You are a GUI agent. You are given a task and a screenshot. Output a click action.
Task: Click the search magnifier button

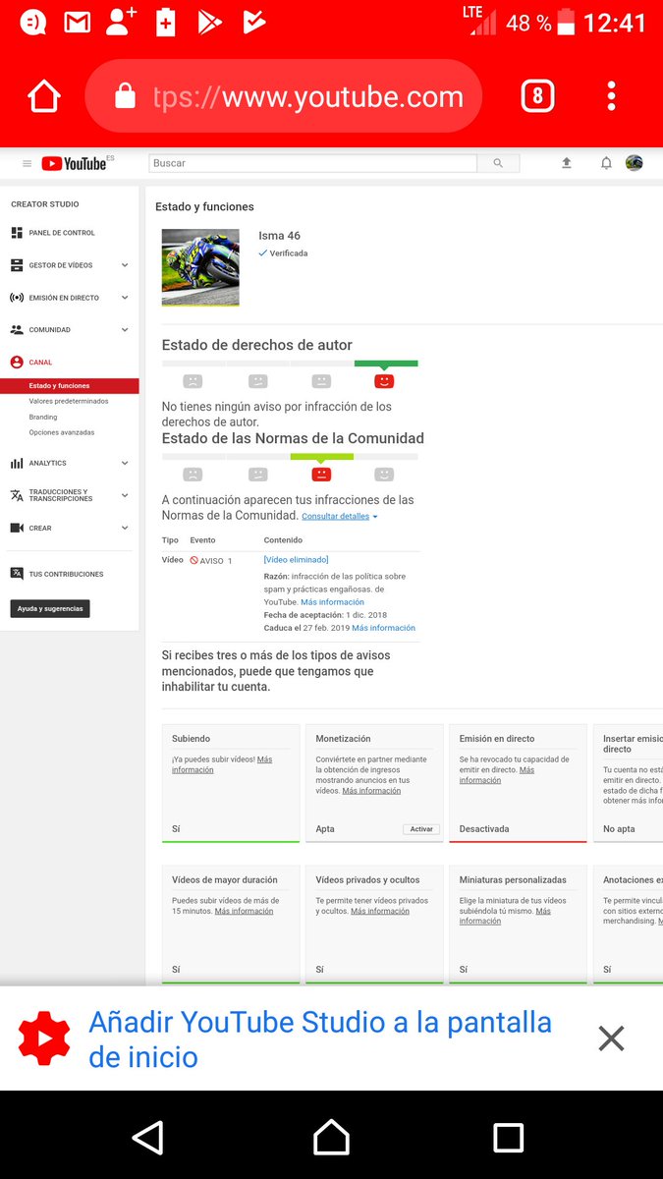498,163
